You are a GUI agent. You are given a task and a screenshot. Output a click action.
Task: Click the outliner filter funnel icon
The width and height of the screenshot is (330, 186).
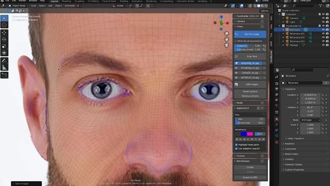[x=321, y=6]
